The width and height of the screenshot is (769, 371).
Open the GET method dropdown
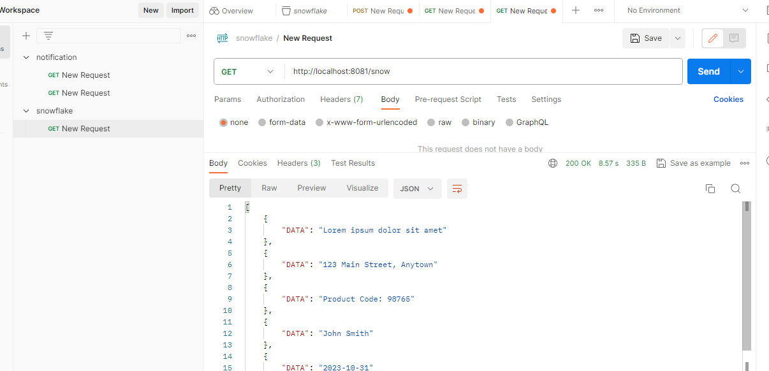click(247, 71)
